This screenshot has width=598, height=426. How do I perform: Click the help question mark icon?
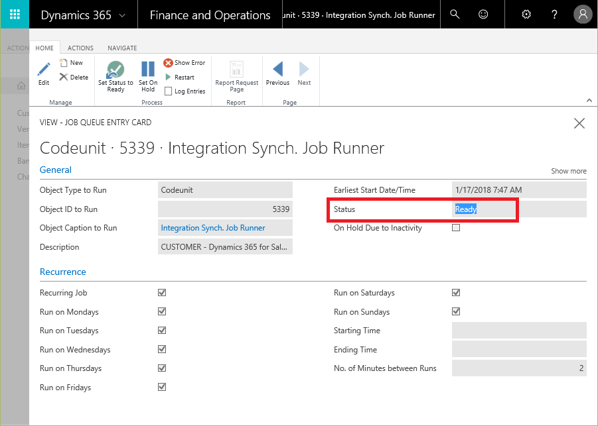pyautogui.click(x=554, y=15)
